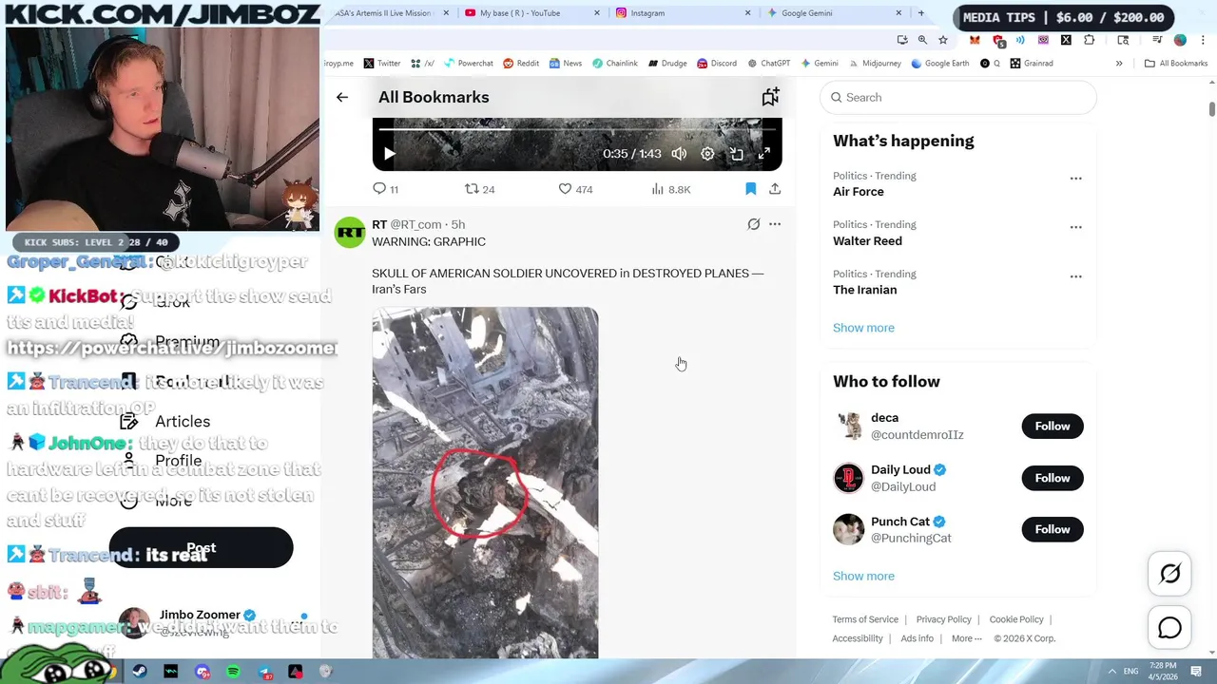Open the MetaMask fox extension

[x=975, y=40]
